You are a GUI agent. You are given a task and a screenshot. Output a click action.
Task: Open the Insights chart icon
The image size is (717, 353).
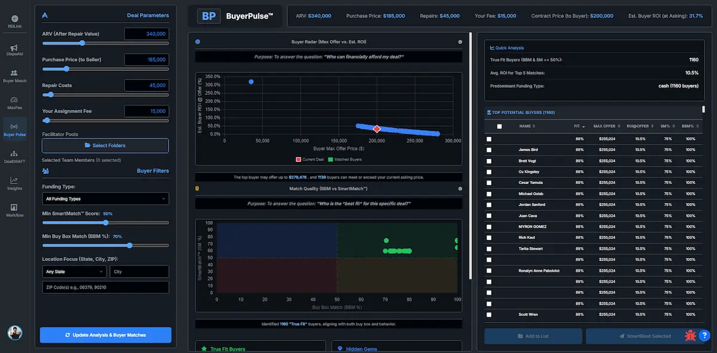(x=14, y=180)
